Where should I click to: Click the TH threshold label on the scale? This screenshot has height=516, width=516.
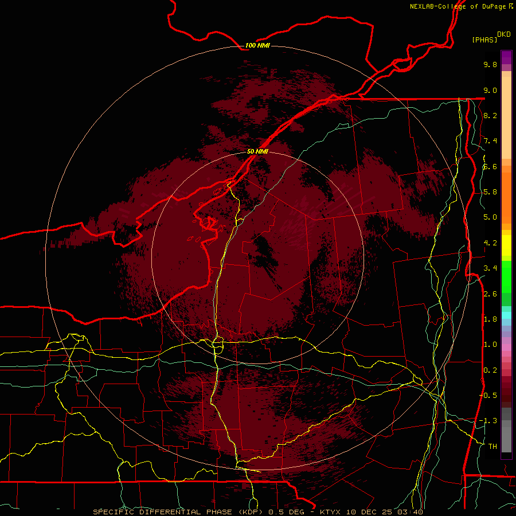pyautogui.click(x=492, y=447)
